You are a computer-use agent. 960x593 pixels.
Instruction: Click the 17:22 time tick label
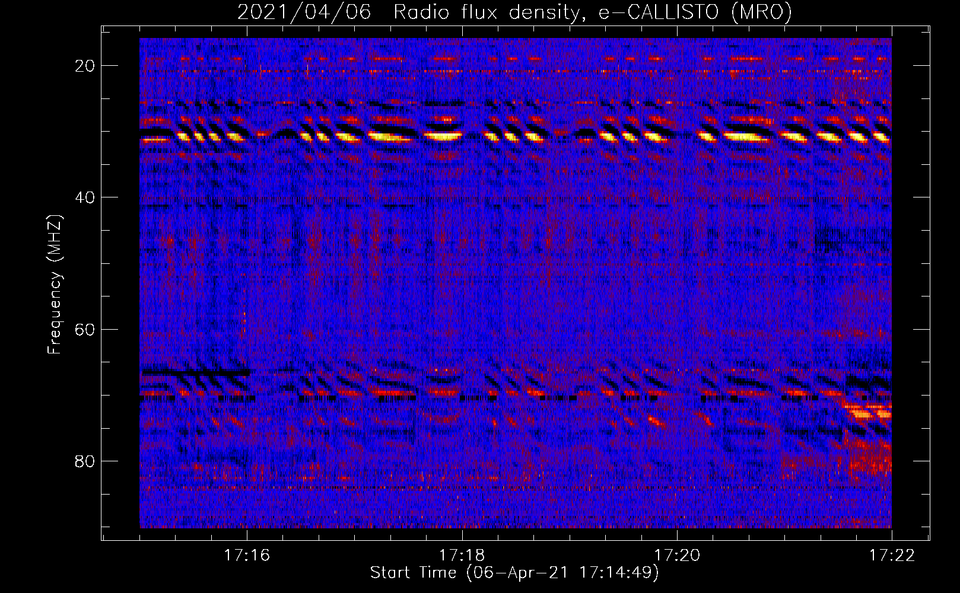click(x=892, y=555)
